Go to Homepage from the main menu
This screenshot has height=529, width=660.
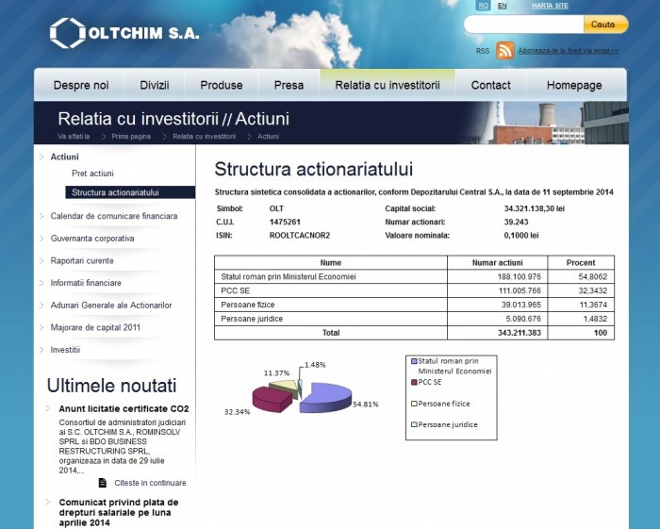pyautogui.click(x=574, y=86)
